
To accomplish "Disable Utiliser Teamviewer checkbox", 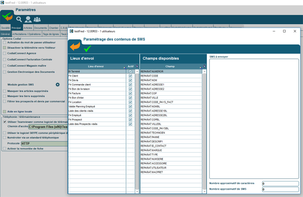I will tap(5, 122).
